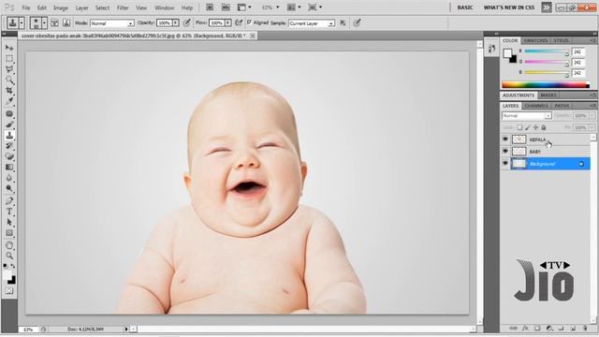Toggle pressure for opacity icon
599x337 pixels.
[187, 22]
